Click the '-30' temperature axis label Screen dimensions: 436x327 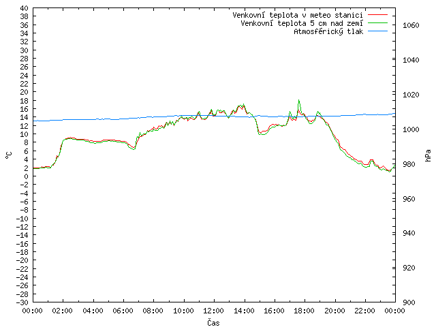point(22,302)
